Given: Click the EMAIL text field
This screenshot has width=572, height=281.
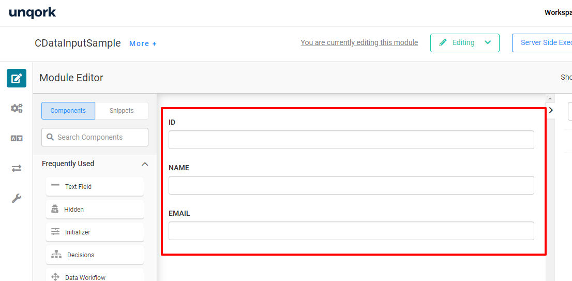Looking at the screenshot, I should pos(351,231).
